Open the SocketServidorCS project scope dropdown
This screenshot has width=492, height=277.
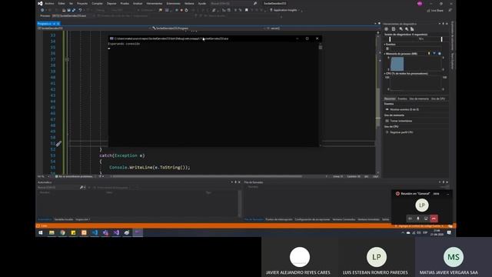point(94,28)
